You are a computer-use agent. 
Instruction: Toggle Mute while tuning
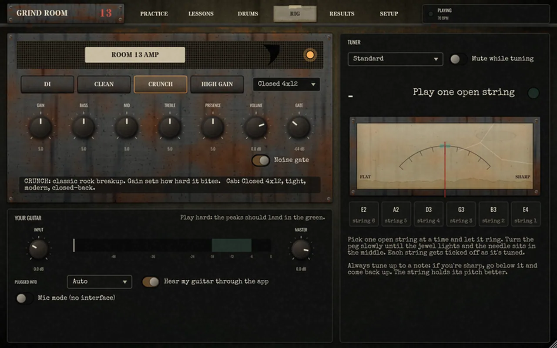(x=458, y=59)
